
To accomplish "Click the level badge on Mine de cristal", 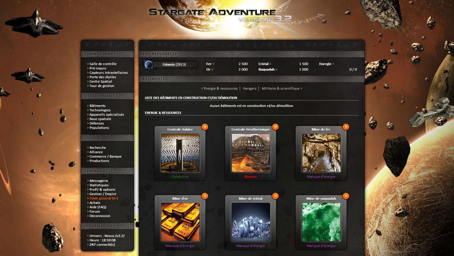I will [275, 196].
